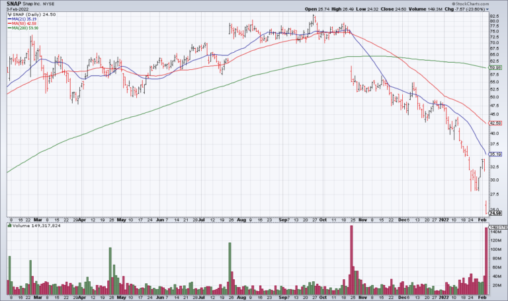Select the 'SNAP (Daily) 24.50' legend text
508x301 pixels.
coord(34,15)
